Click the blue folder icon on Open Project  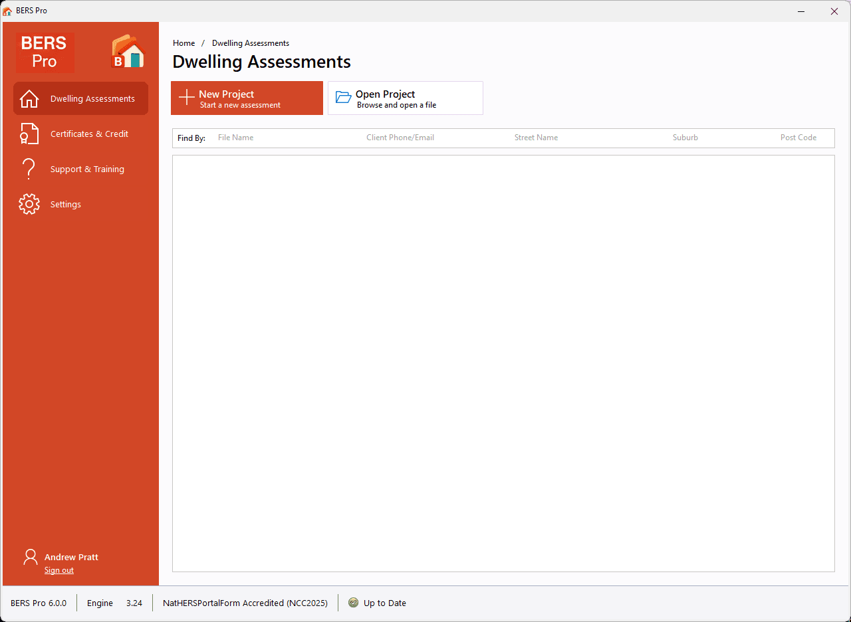coord(343,98)
